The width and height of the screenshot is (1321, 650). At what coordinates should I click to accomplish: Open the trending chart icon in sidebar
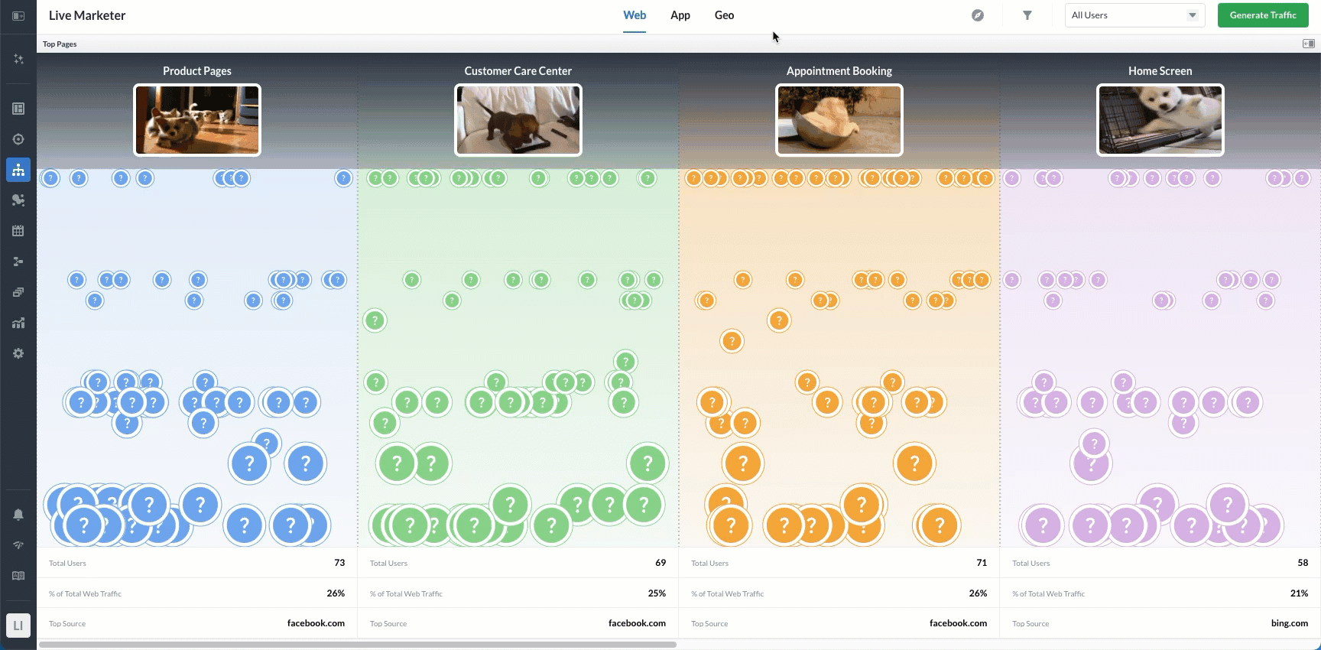point(18,323)
